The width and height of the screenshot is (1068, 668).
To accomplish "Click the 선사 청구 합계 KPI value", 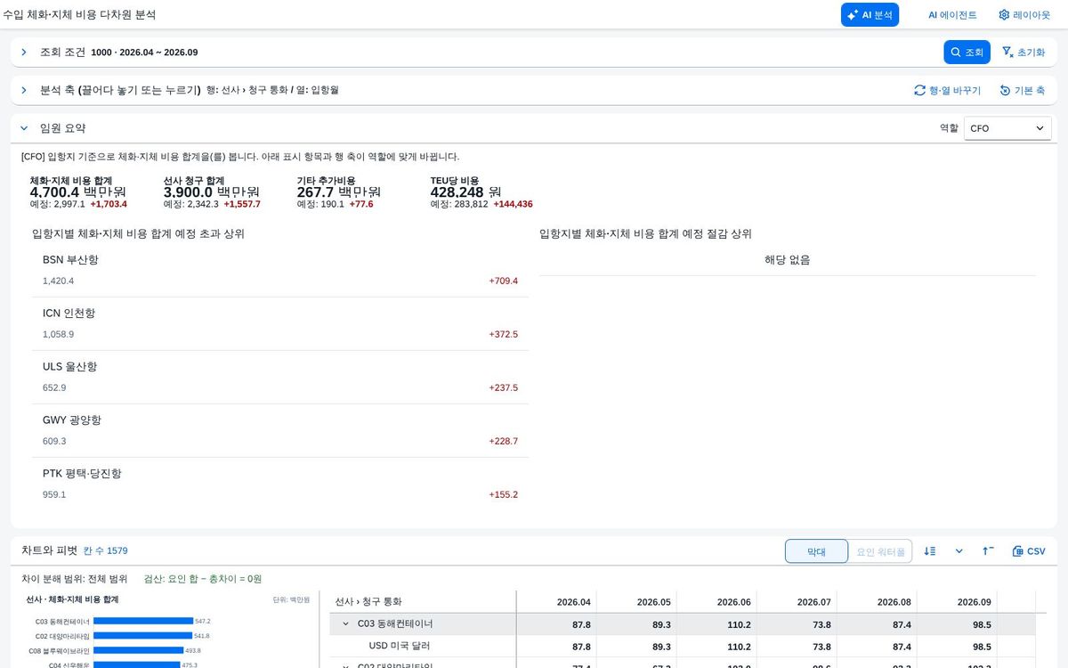I will 212,191.
